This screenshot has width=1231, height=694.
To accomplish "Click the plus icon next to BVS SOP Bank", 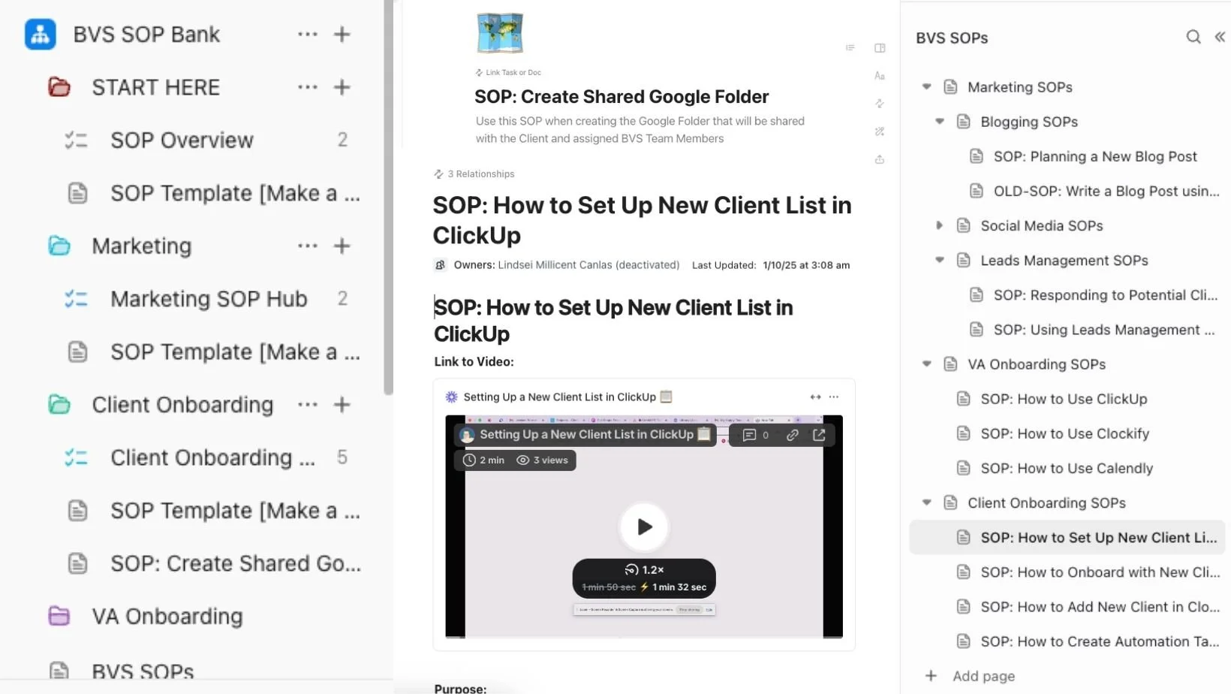I will pos(342,35).
